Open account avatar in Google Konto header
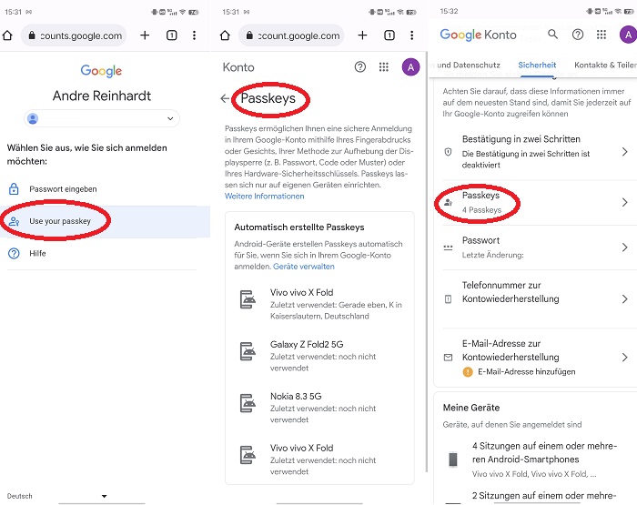Screen dimensions: 637x505 pyautogui.click(x=628, y=35)
